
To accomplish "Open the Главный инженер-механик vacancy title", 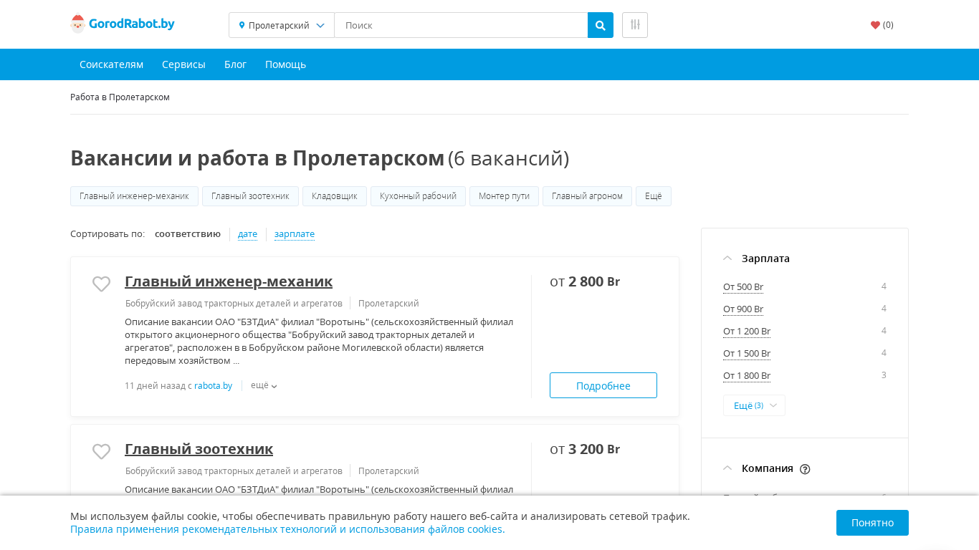I will pyautogui.click(x=229, y=281).
